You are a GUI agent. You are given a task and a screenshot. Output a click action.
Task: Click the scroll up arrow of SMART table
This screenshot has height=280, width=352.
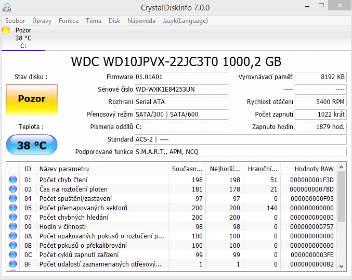click(342, 167)
